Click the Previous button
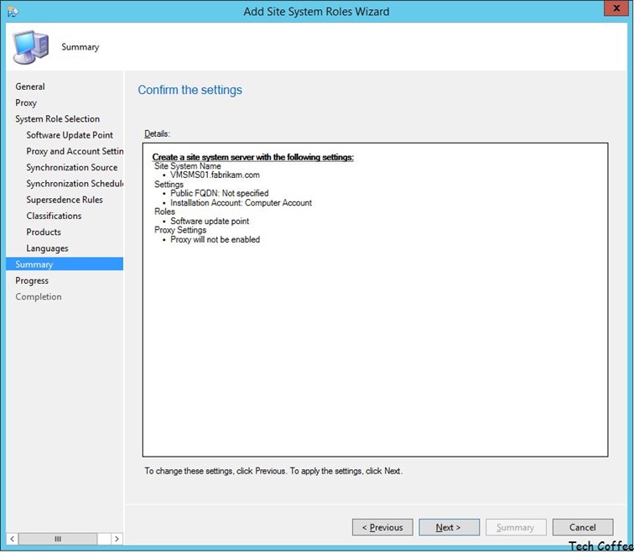This screenshot has height=554, width=634. point(382,527)
